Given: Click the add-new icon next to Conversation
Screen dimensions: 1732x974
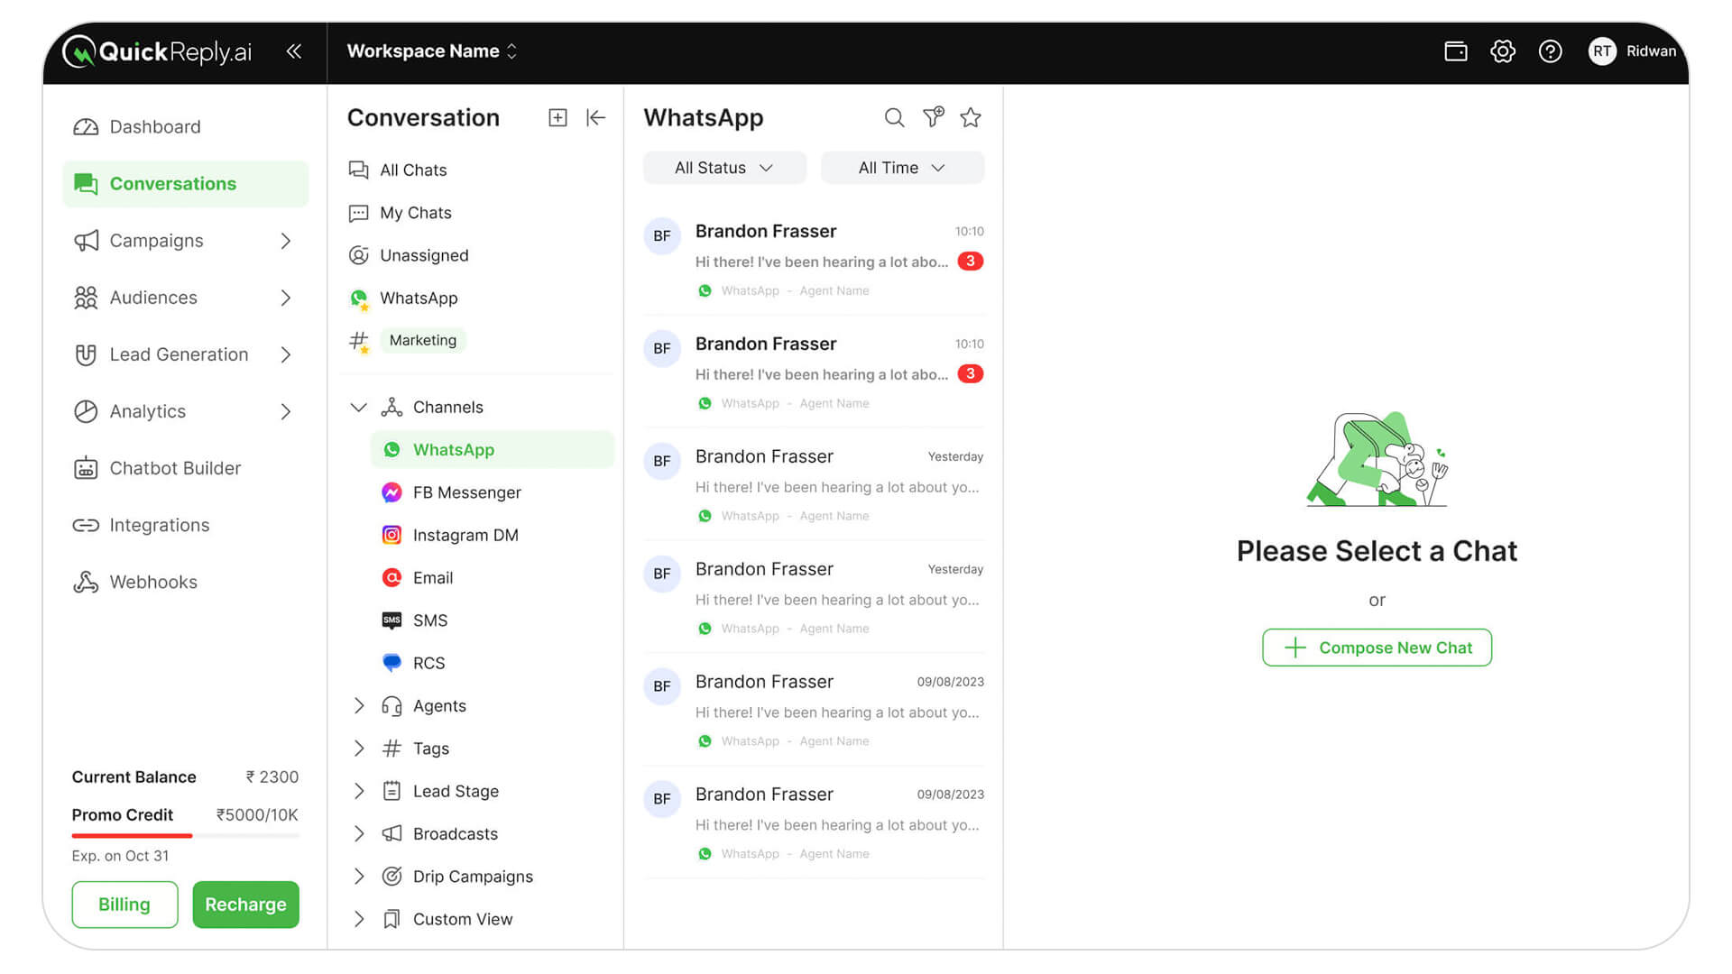Looking at the screenshot, I should tap(557, 117).
